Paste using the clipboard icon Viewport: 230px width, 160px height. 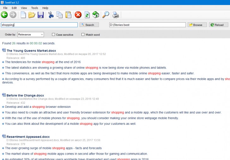point(68,15)
